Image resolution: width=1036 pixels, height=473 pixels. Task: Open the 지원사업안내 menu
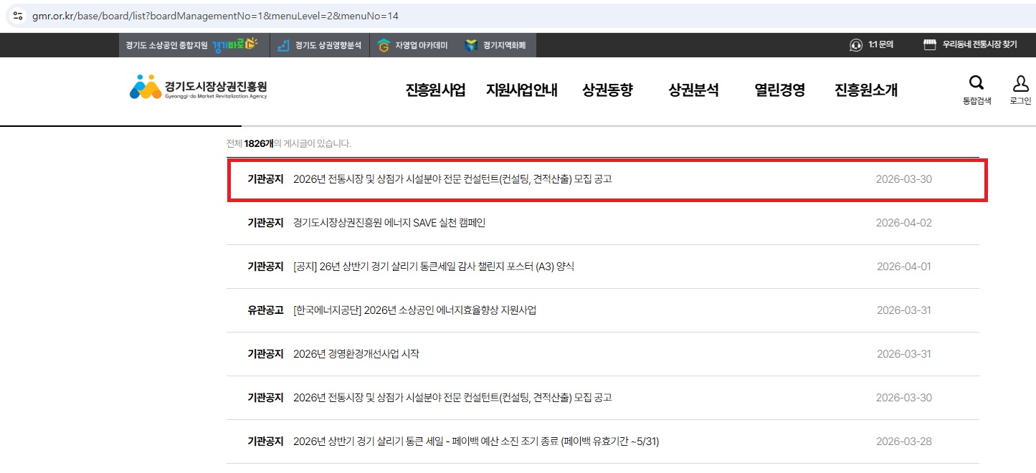[521, 90]
